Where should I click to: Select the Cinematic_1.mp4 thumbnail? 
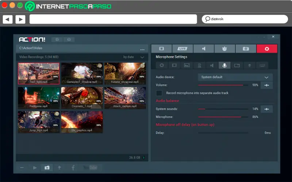82,98
